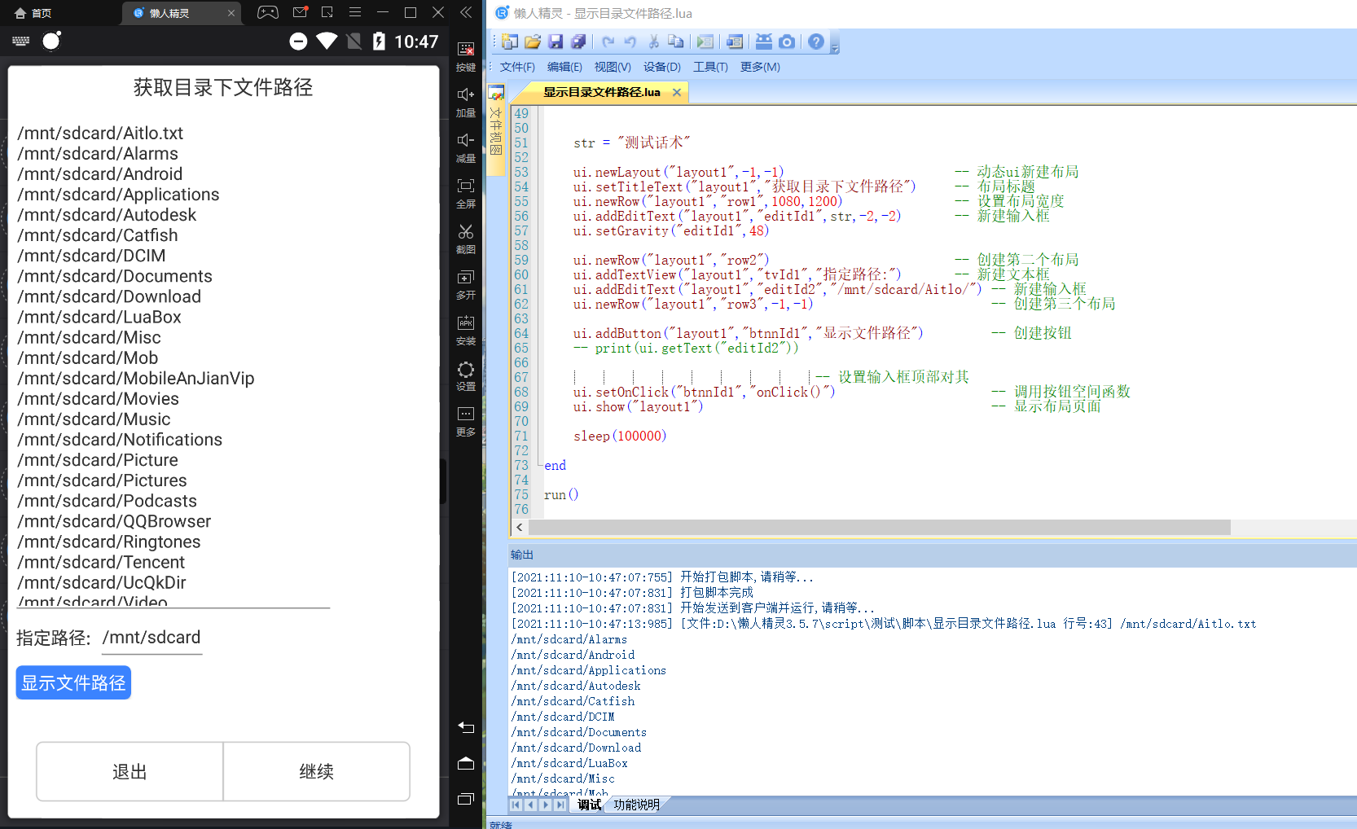Go to last output tab arrow
The image size is (1357, 829).
pyautogui.click(x=560, y=805)
